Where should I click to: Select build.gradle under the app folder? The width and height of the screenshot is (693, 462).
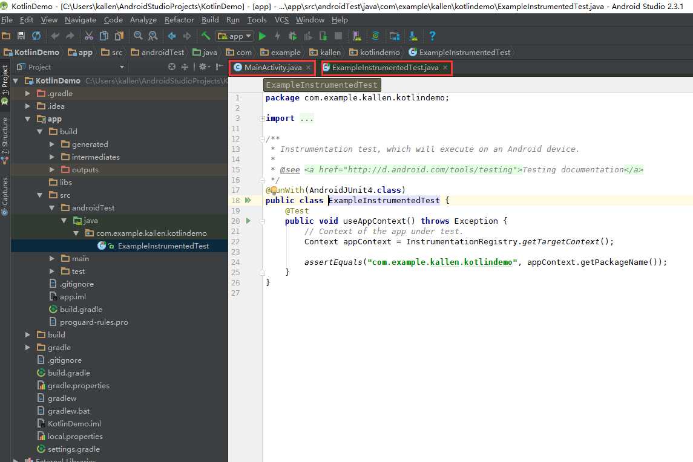click(x=81, y=309)
